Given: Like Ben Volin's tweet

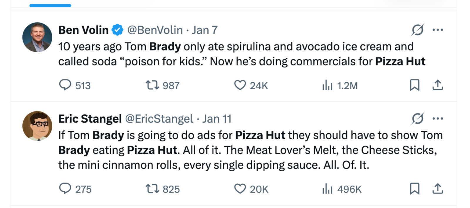Looking at the screenshot, I should pos(241,85).
